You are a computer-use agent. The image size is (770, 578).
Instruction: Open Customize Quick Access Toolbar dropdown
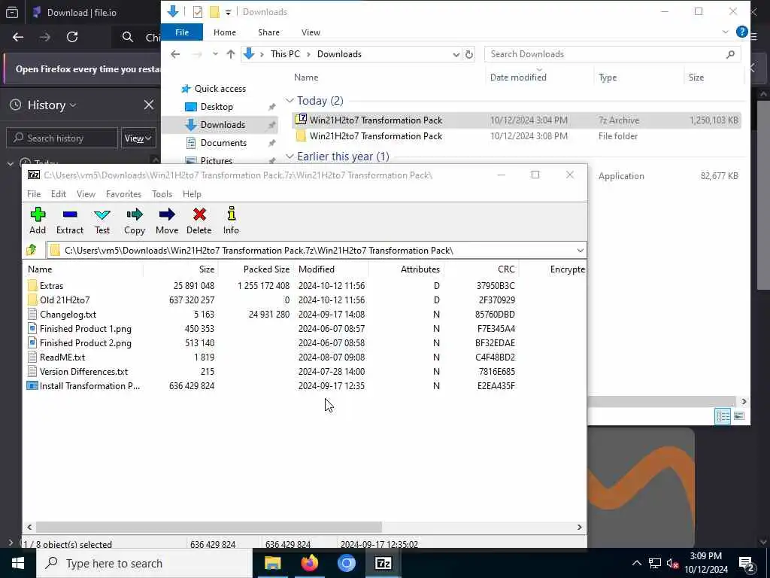coord(229,12)
